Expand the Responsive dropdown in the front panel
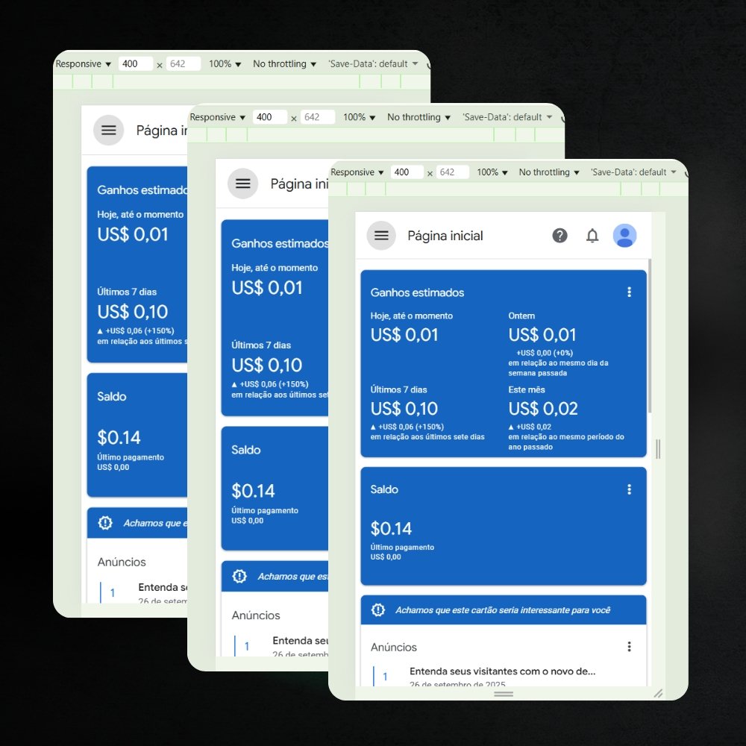This screenshot has width=746, height=746. click(357, 172)
